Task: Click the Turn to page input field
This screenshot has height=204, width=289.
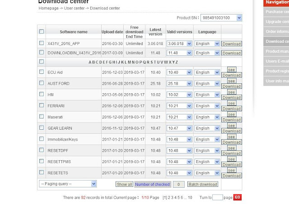Action: [x=218, y=198]
